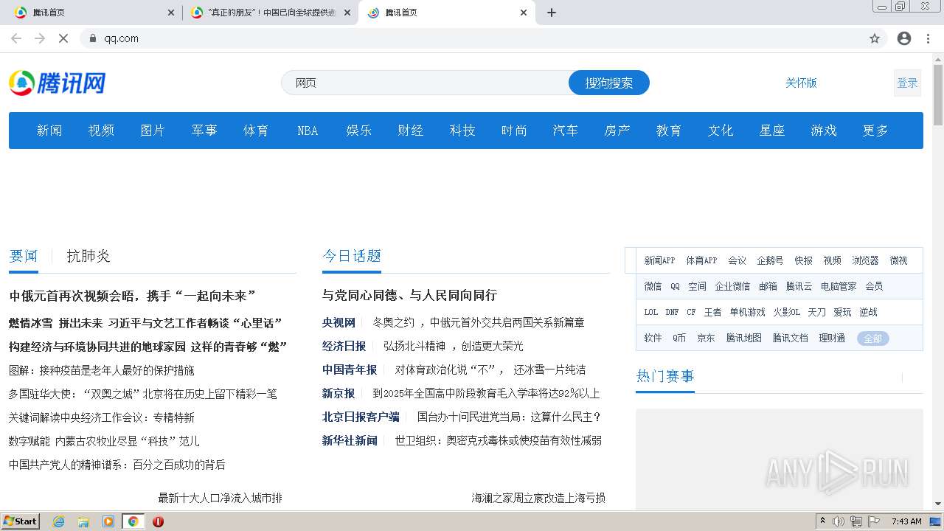Screen dimensions: 944x531
Task: Open 军事 navigation item
Action: click(x=204, y=131)
